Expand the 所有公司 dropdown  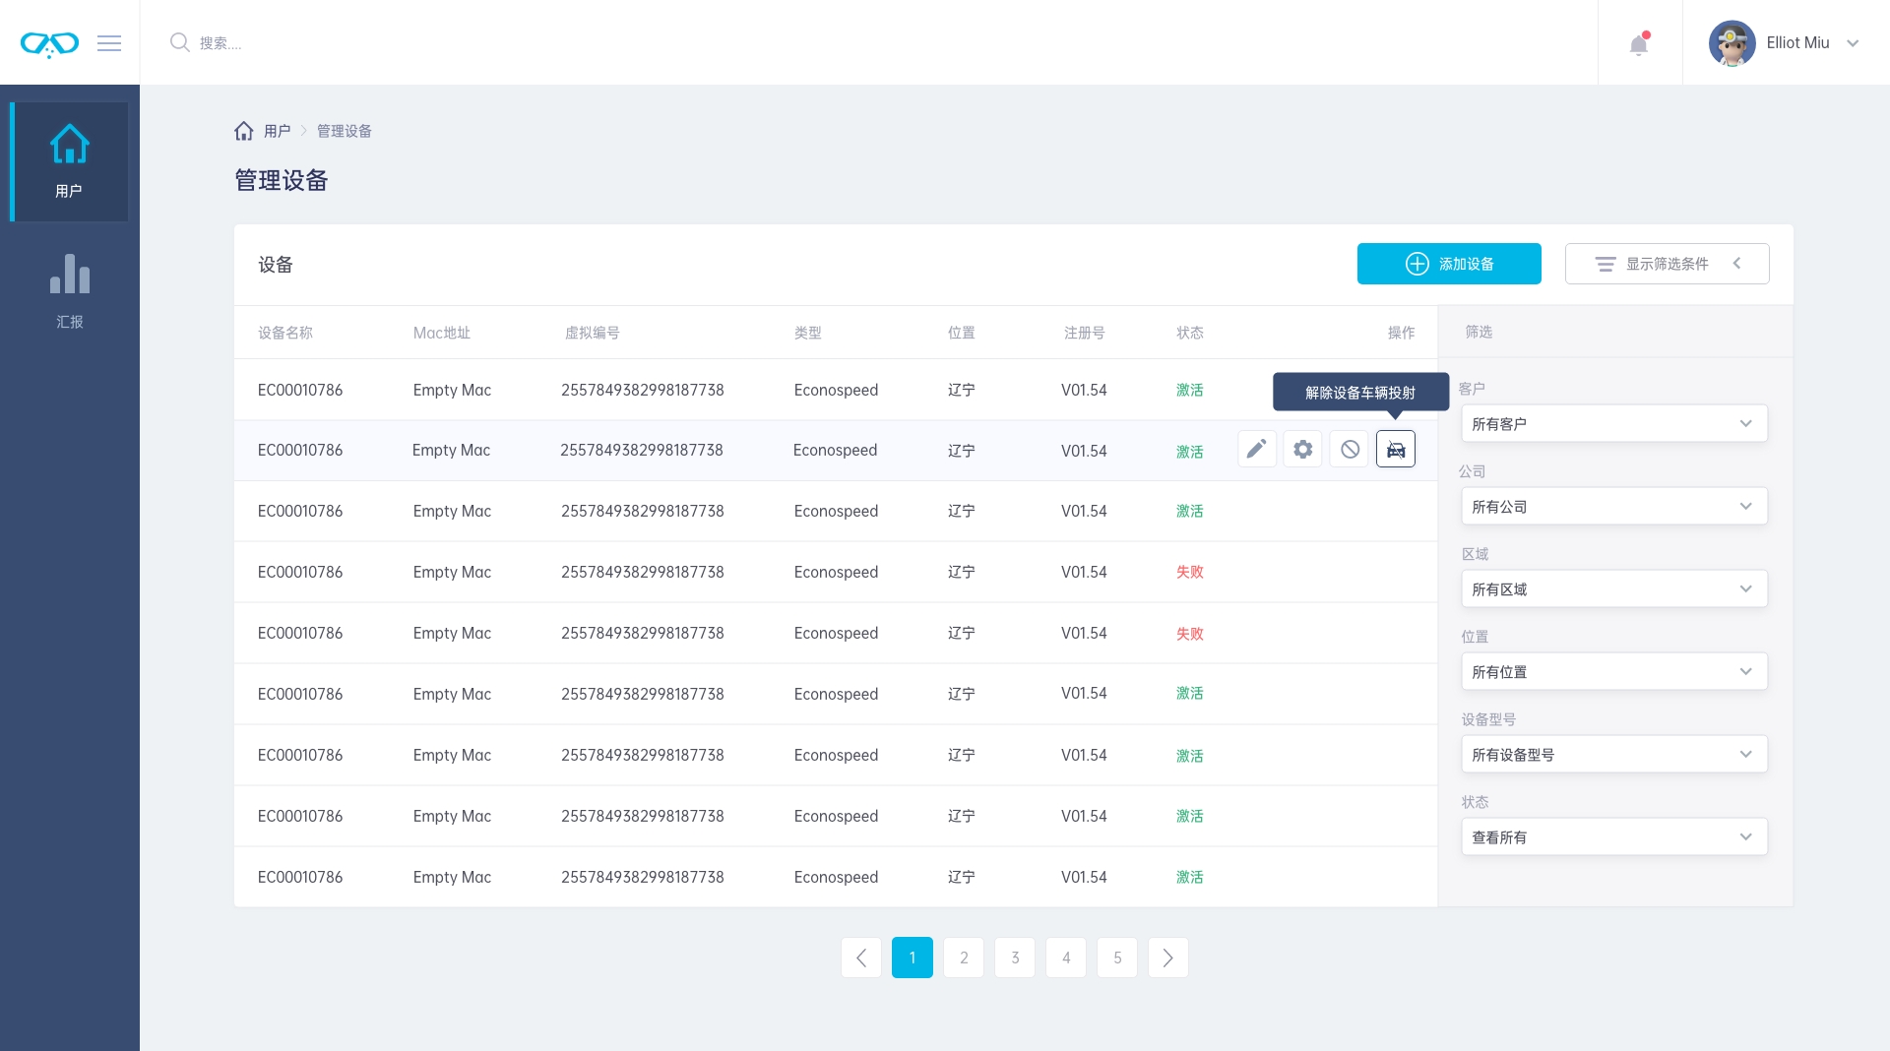point(1613,507)
